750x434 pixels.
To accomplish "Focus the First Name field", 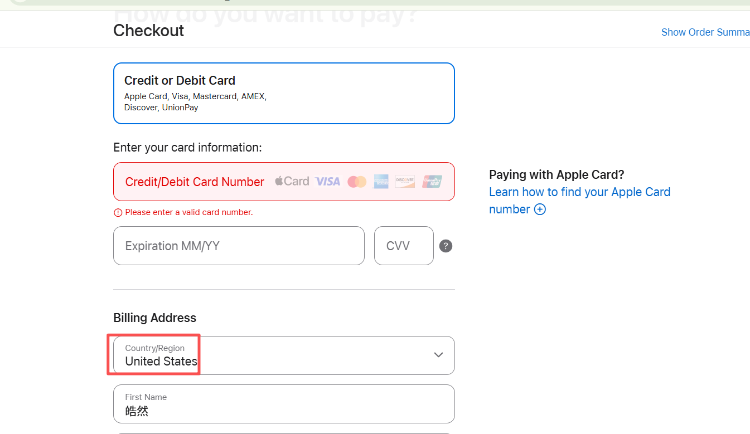I will [284, 404].
